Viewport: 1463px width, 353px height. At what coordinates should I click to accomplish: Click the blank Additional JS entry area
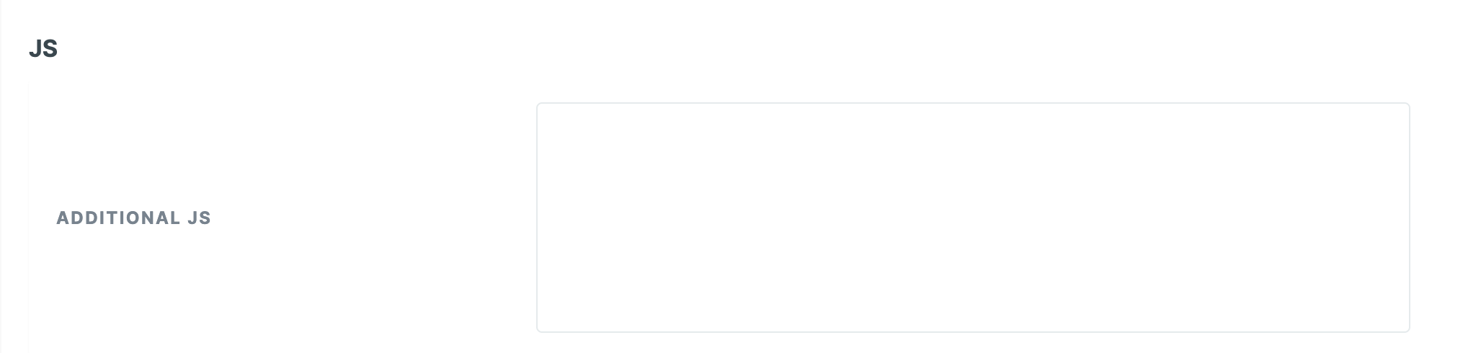click(x=972, y=217)
